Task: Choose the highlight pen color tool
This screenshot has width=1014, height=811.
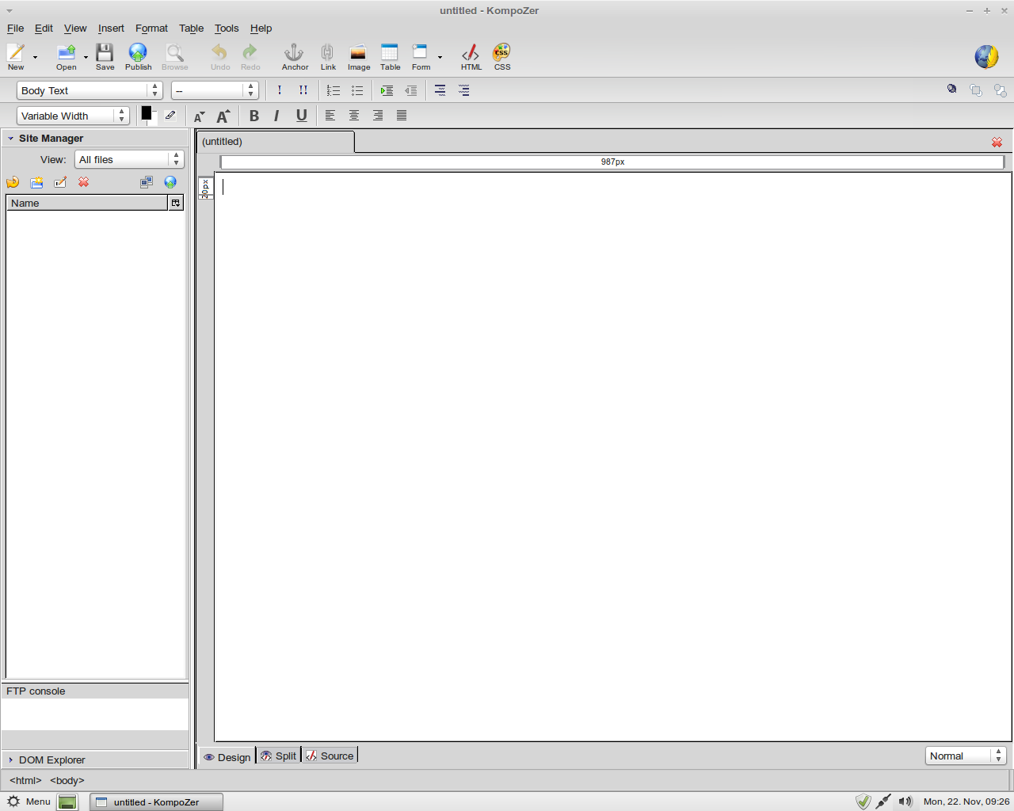Action: [x=170, y=115]
